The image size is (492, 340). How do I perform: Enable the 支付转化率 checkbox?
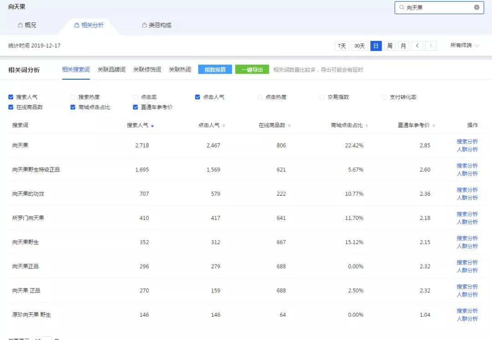385,96
